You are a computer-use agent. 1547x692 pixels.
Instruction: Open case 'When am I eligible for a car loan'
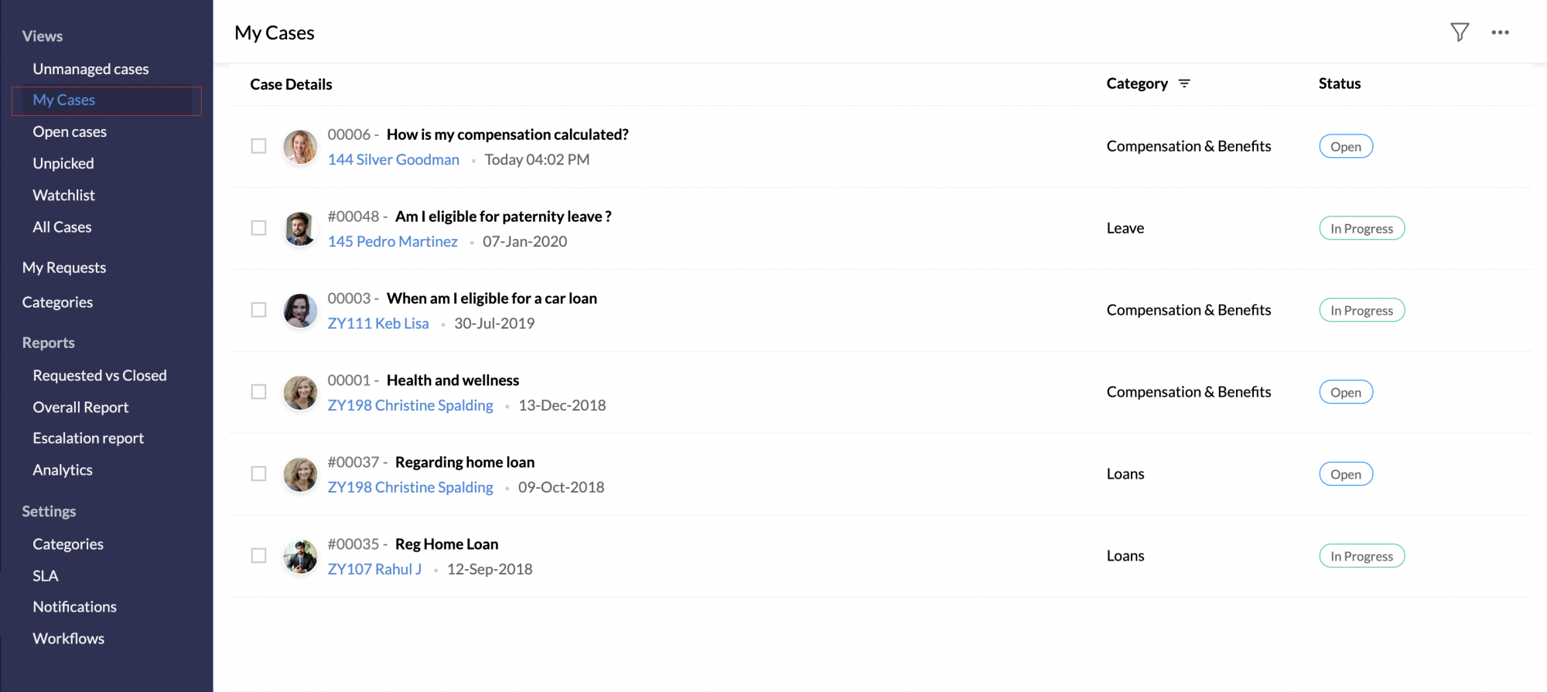click(x=492, y=298)
